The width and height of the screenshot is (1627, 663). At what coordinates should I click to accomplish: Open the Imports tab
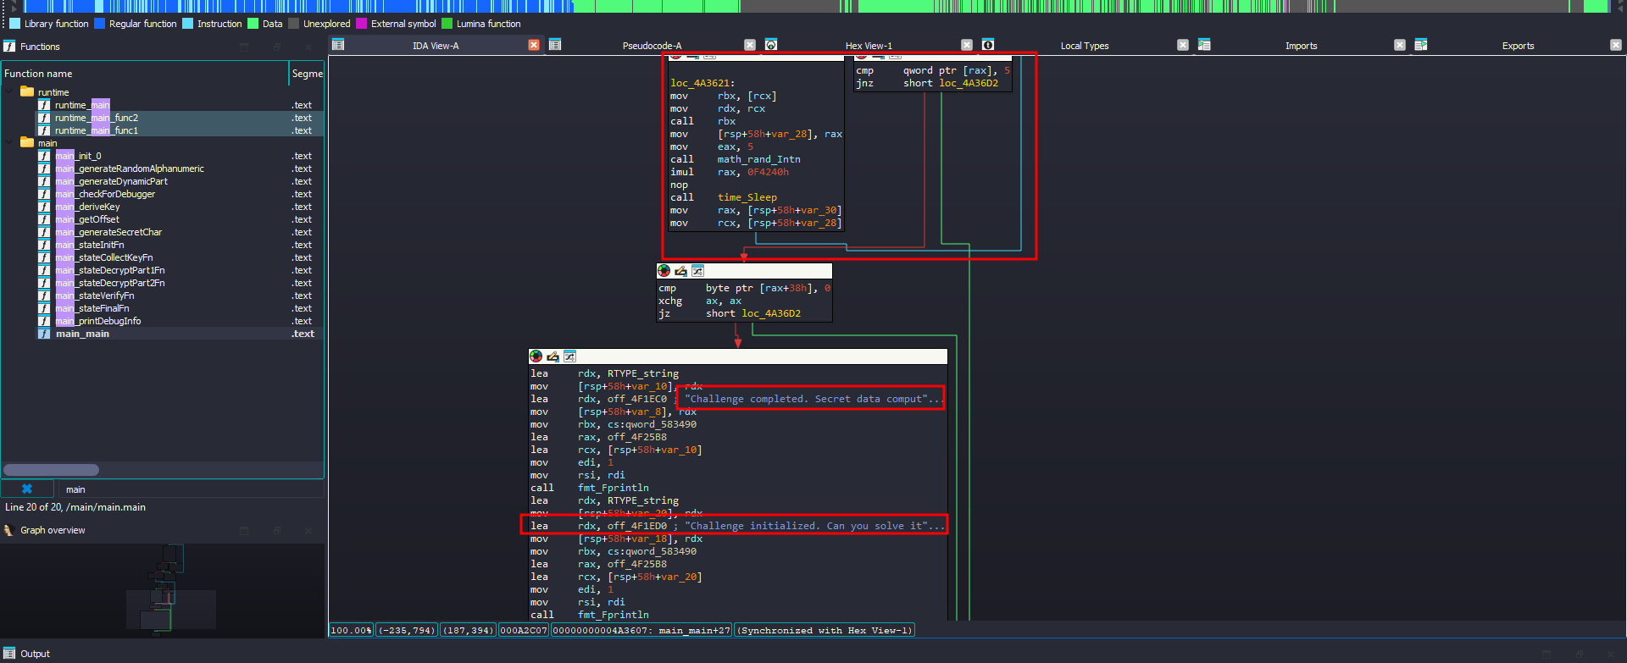(x=1301, y=46)
